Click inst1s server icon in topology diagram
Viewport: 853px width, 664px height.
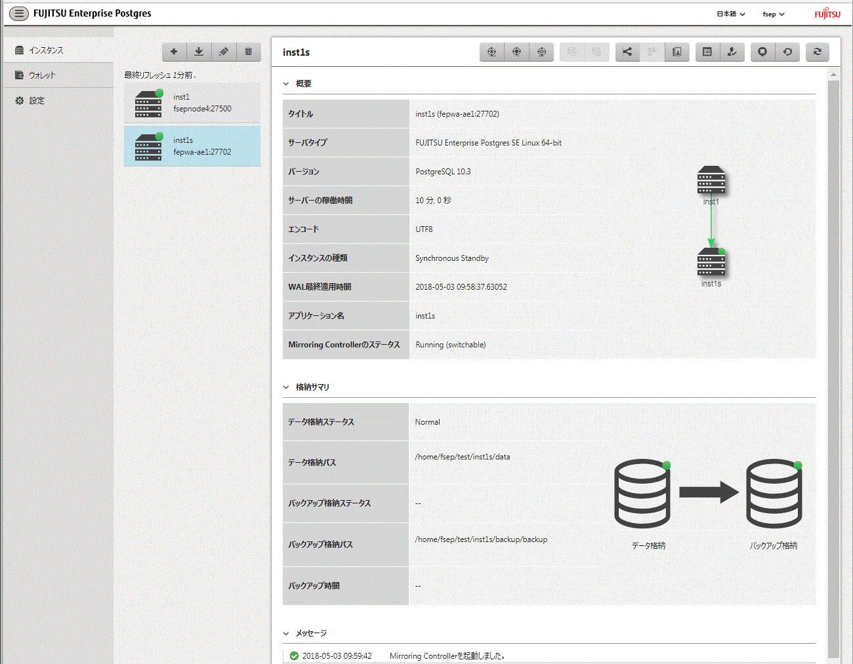click(711, 262)
